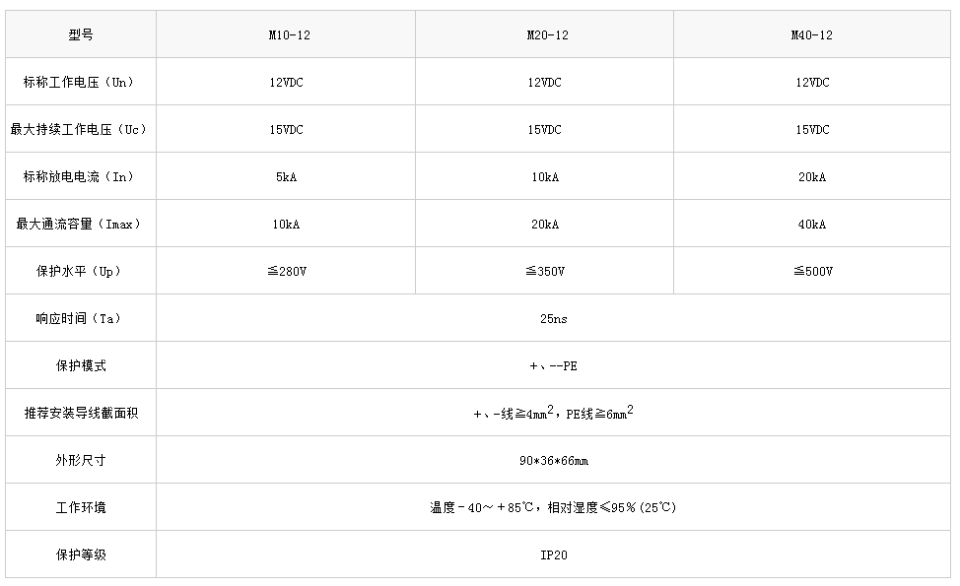Select the 最大通流容量 (Imax) row label
The height and width of the screenshot is (586, 960).
(x=79, y=224)
